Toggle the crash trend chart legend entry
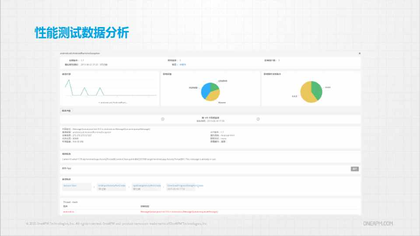Image resolution: width=420 pixels, height=236 pixels. [x=113, y=102]
